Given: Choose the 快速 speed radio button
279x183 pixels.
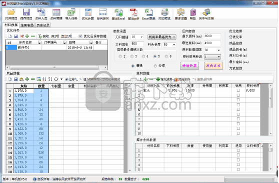Looking at the screenshot, I should pos(155,66).
